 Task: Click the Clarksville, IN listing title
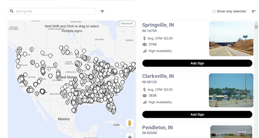click(158, 76)
